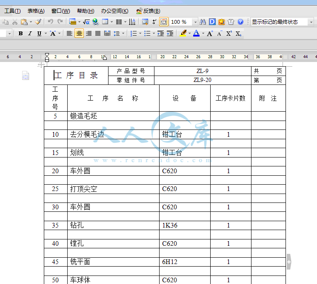Viewport: 317px width, 284px height.
Task: Apply the blue font color A
Action: [x=196, y=33]
